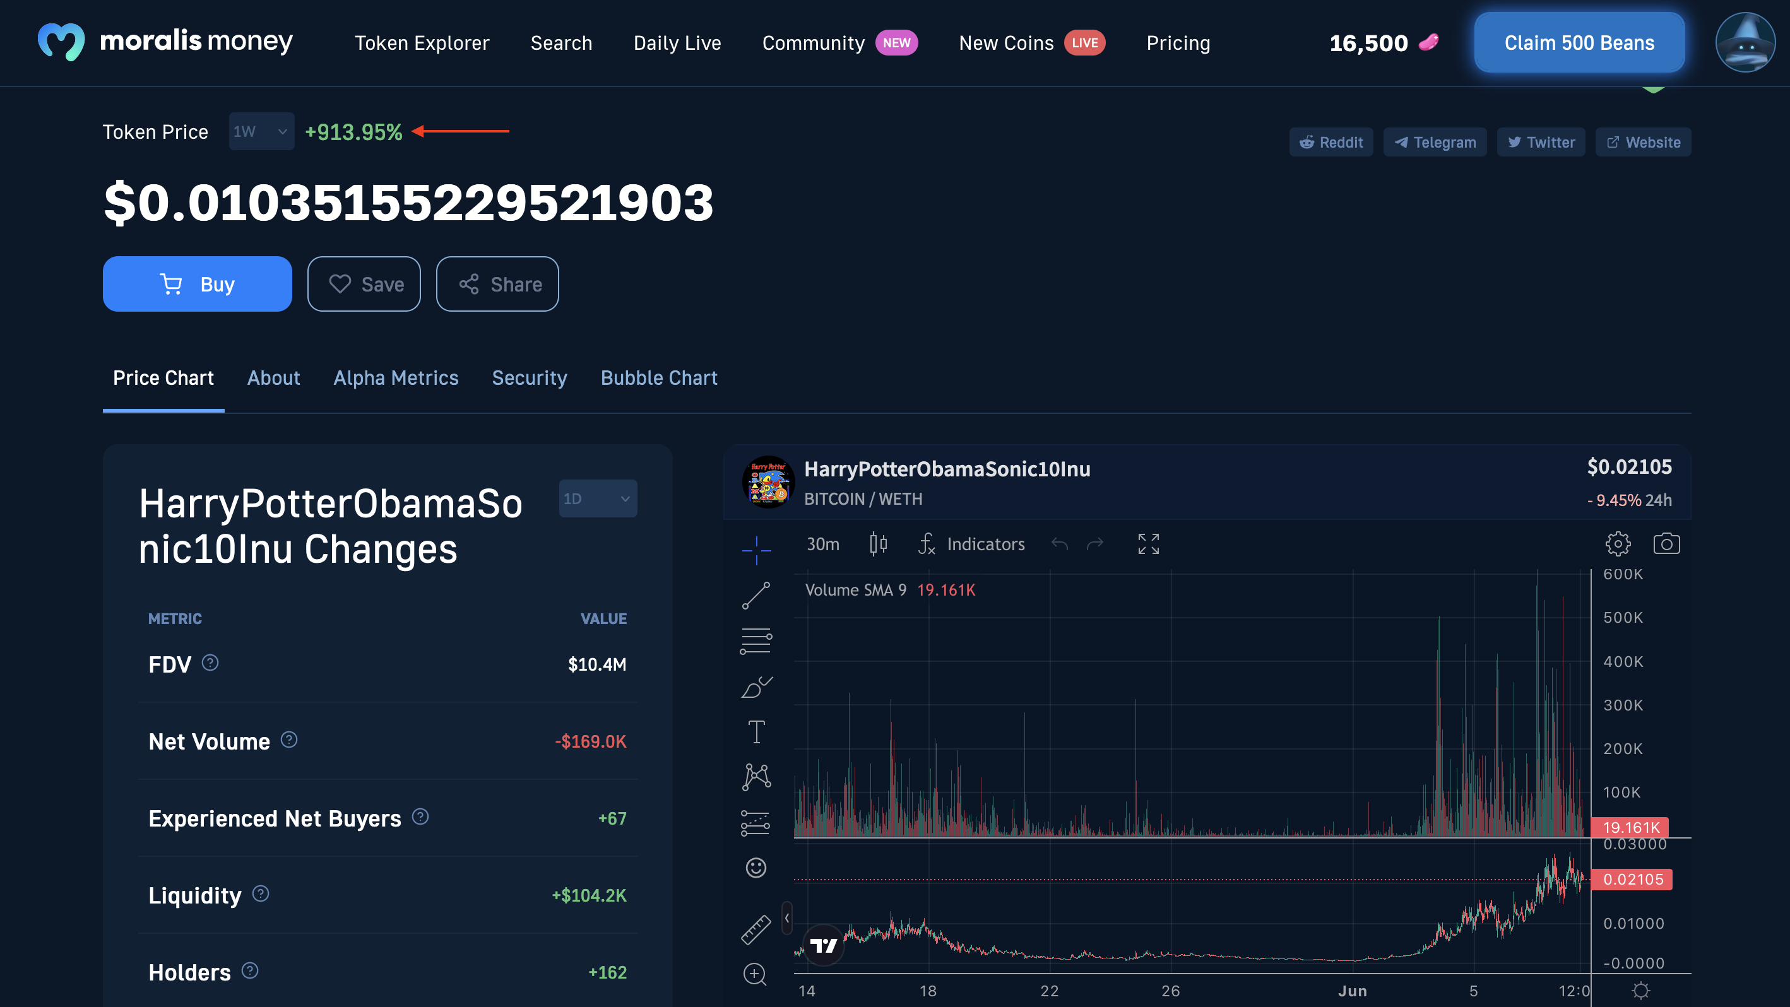Click the chart undo arrow
This screenshot has height=1007, width=1790.
pos(1060,544)
